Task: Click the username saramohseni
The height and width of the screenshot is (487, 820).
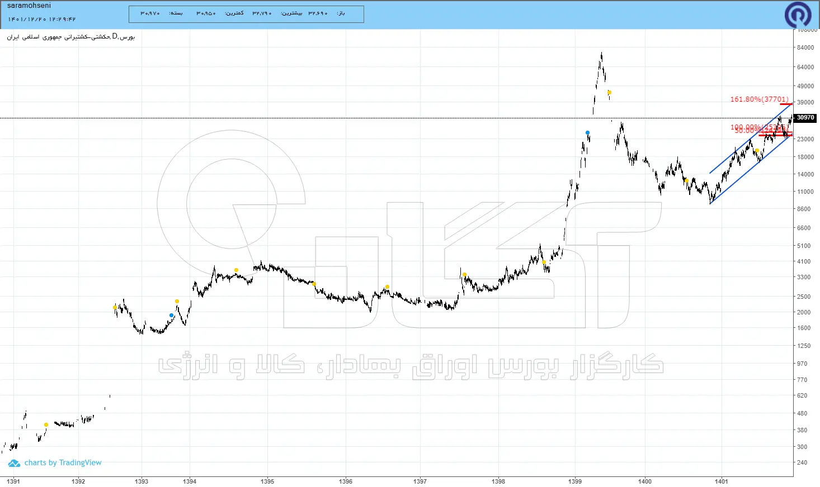Action: (x=29, y=6)
